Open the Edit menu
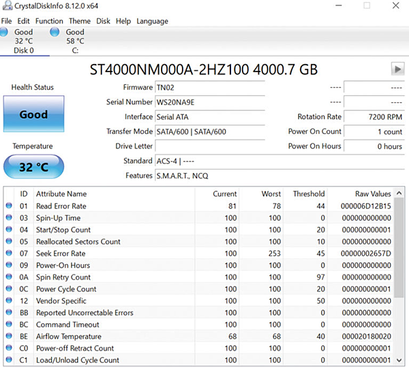409x369 pixels. tap(23, 21)
